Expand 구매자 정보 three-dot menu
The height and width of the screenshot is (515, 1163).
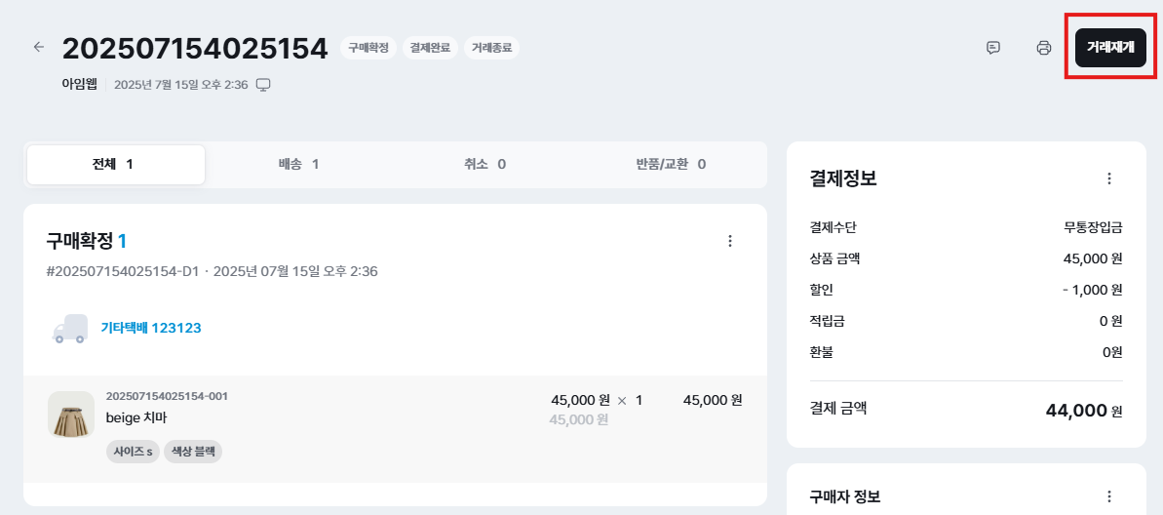[1108, 496]
